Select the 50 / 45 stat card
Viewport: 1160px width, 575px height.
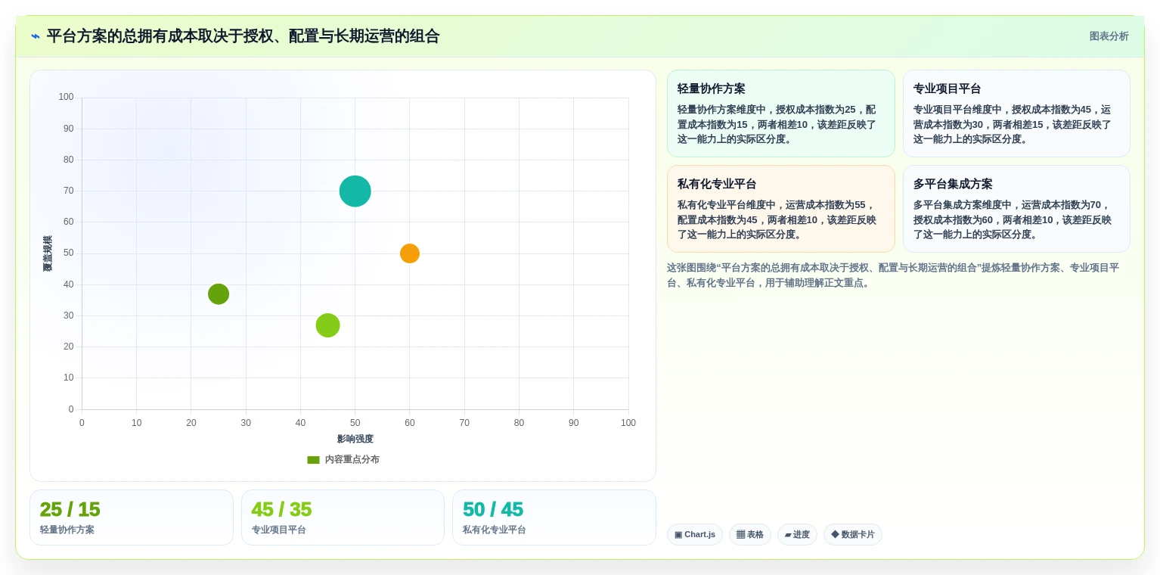554,517
